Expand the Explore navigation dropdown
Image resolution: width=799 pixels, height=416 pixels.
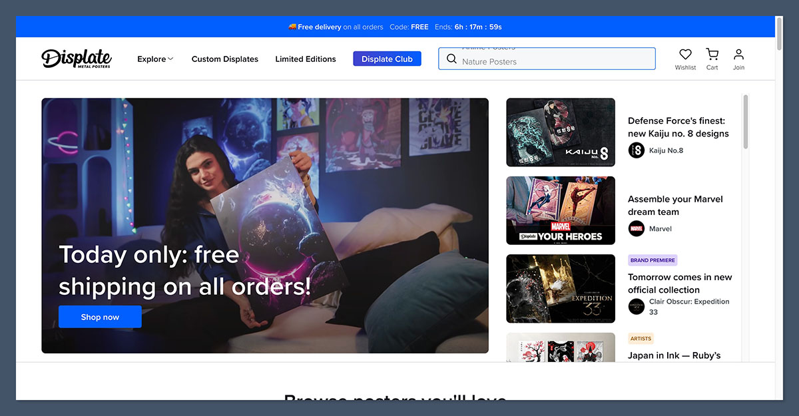(154, 59)
